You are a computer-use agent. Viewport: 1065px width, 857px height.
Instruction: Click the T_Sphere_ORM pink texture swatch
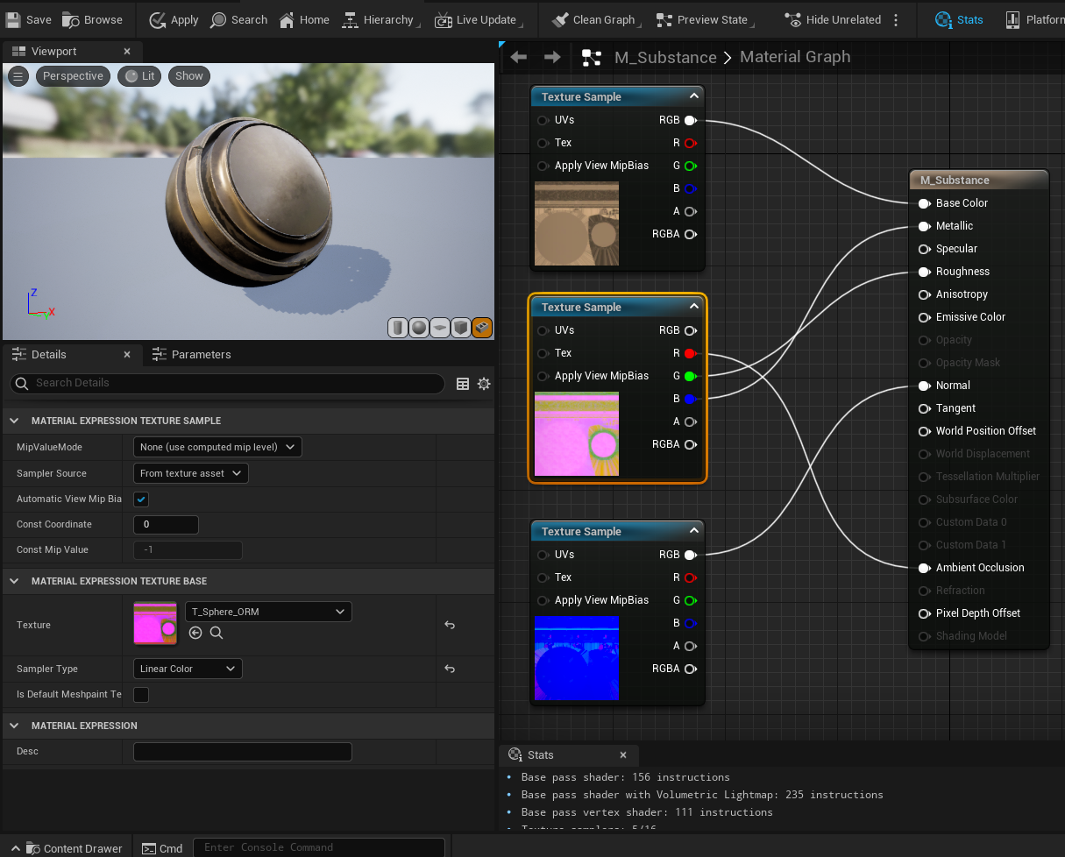click(154, 624)
